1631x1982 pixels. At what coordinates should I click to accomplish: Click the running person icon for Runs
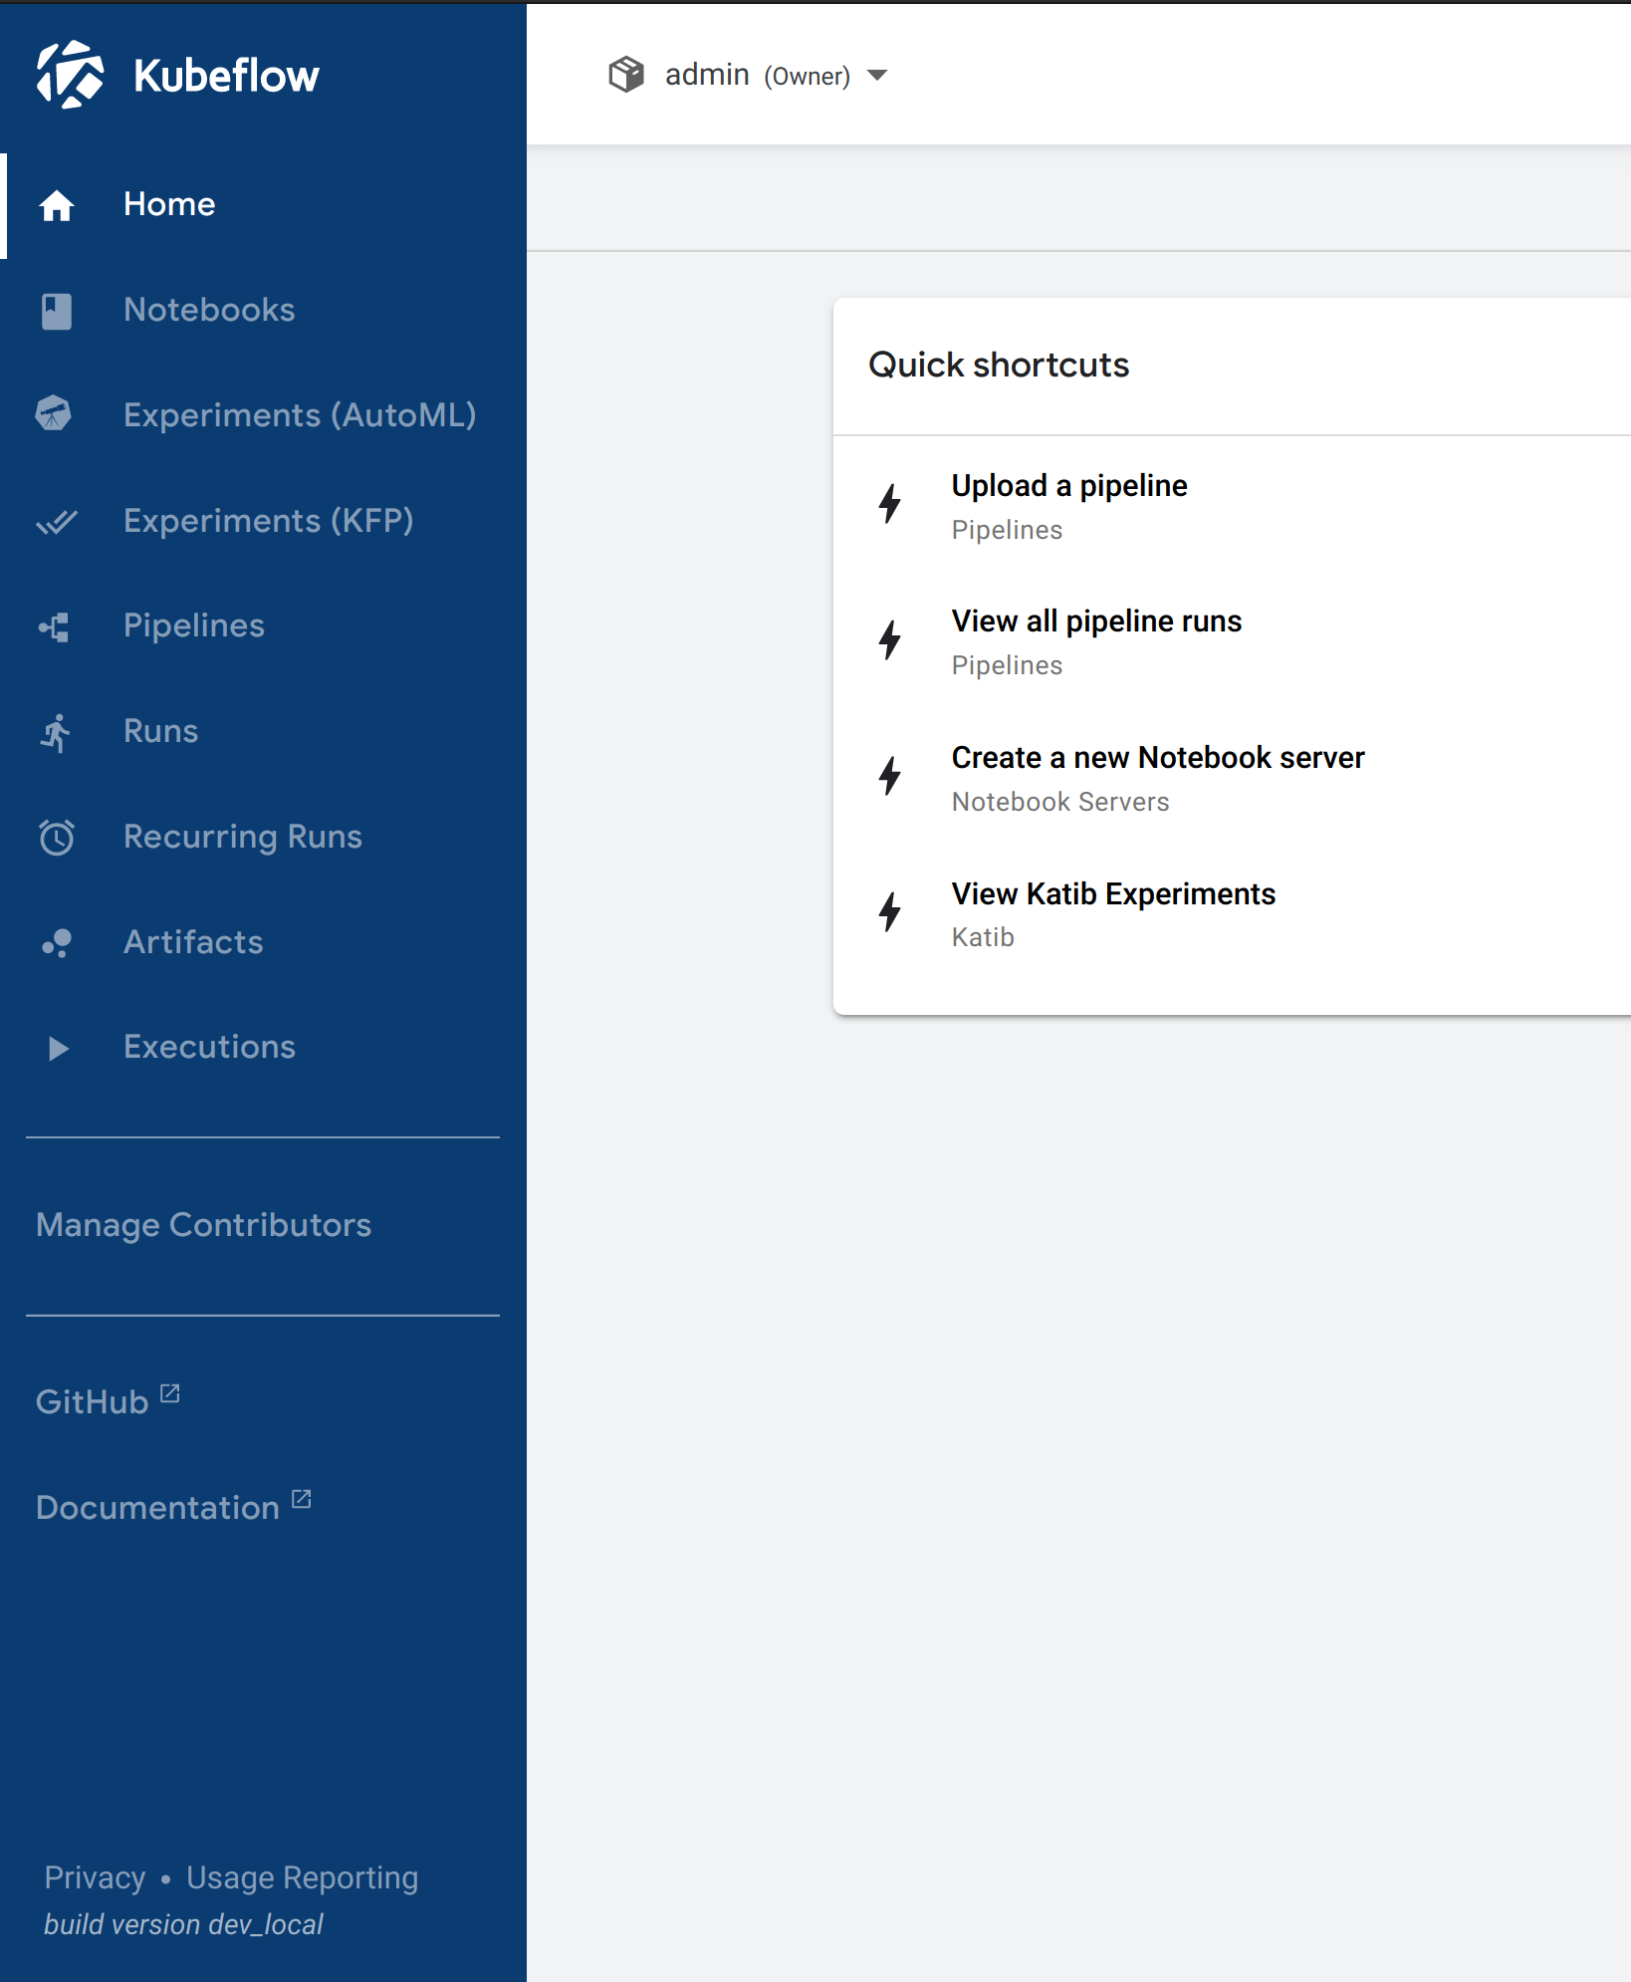(56, 732)
